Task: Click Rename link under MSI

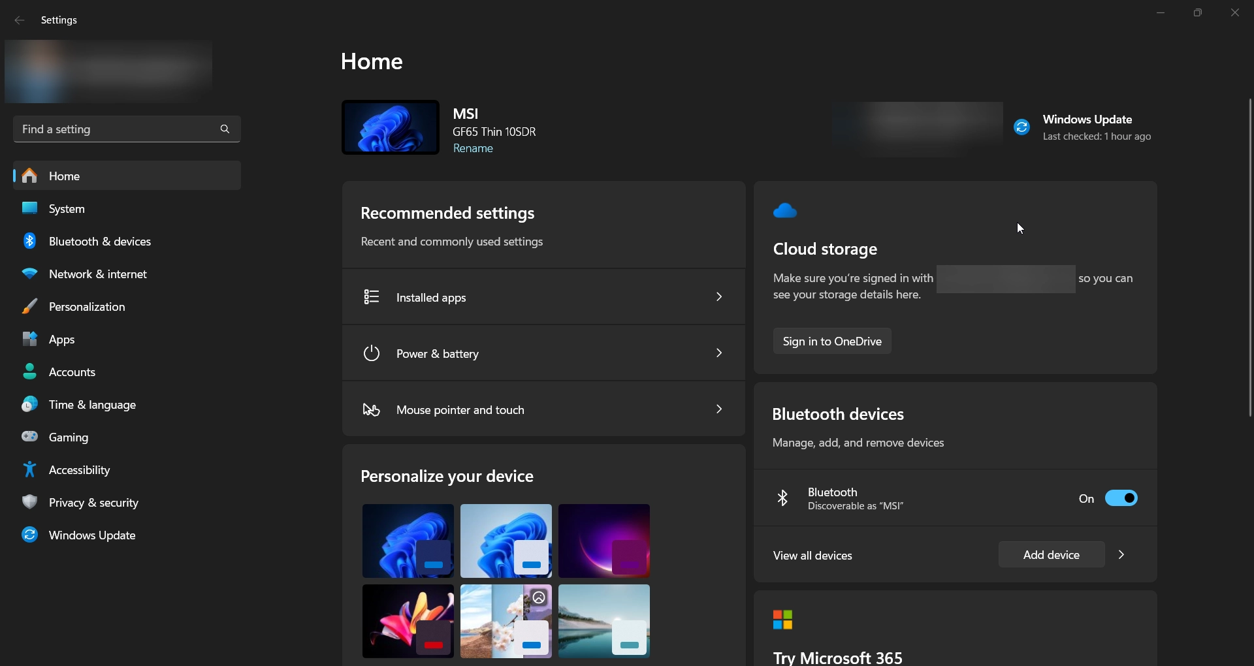Action: (473, 148)
